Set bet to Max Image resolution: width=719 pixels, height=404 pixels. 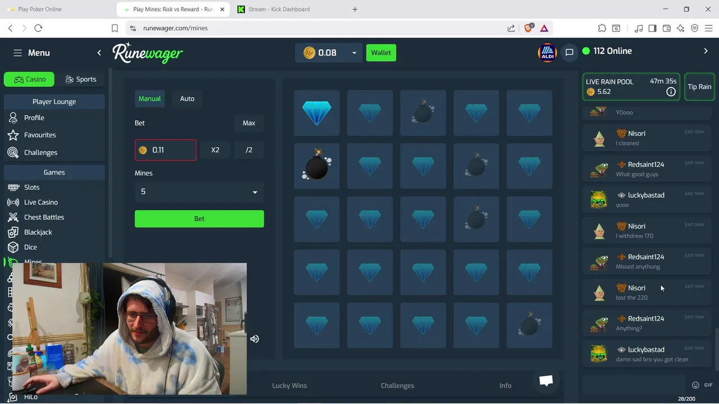click(x=249, y=123)
